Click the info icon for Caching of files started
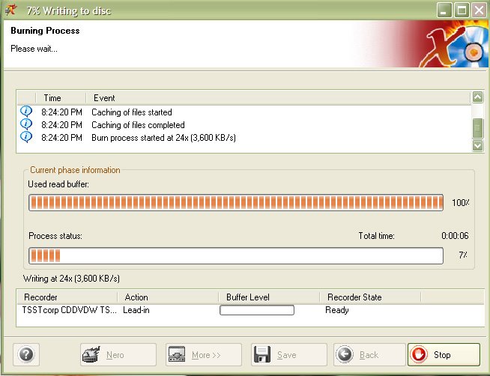This screenshot has height=376, width=490. coord(26,112)
